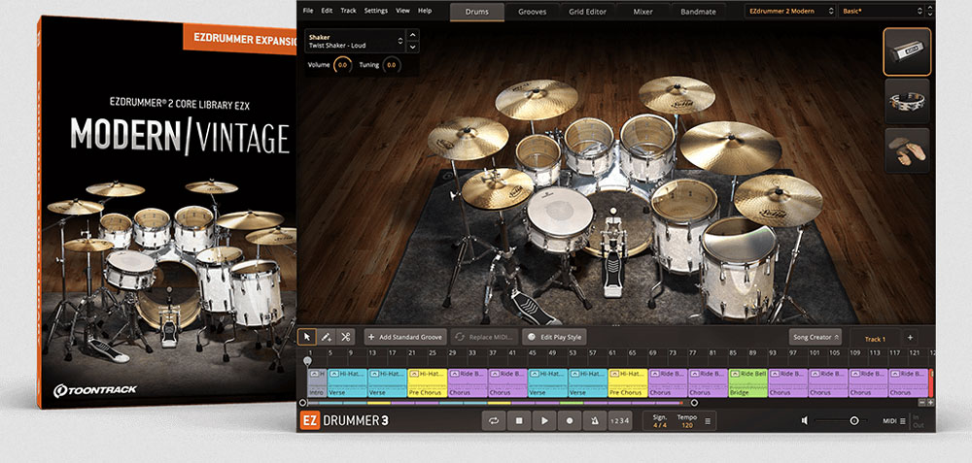Click the ride cymbal on the right
Screen dimensions: 972x463
click(730, 148)
